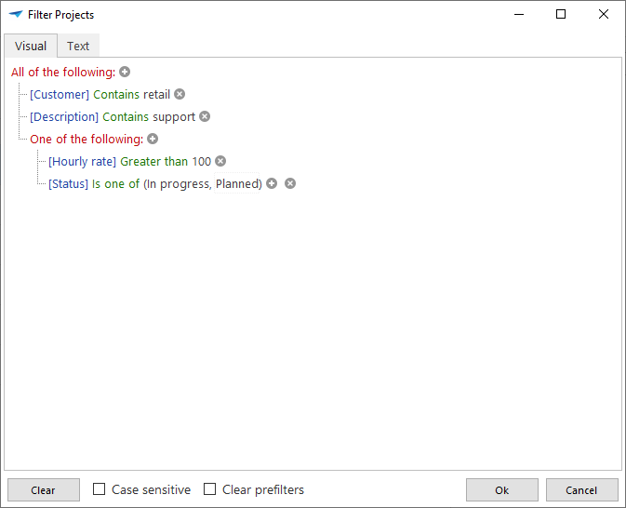Switch to the Text tab

tap(78, 46)
